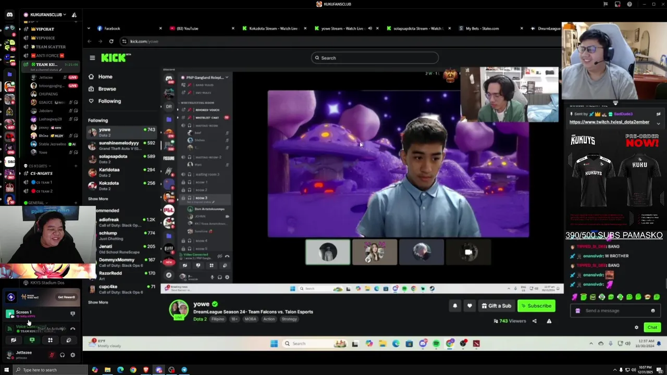Open solapsapdota channel in Following list
The height and width of the screenshot is (375, 667).
[x=122, y=159]
